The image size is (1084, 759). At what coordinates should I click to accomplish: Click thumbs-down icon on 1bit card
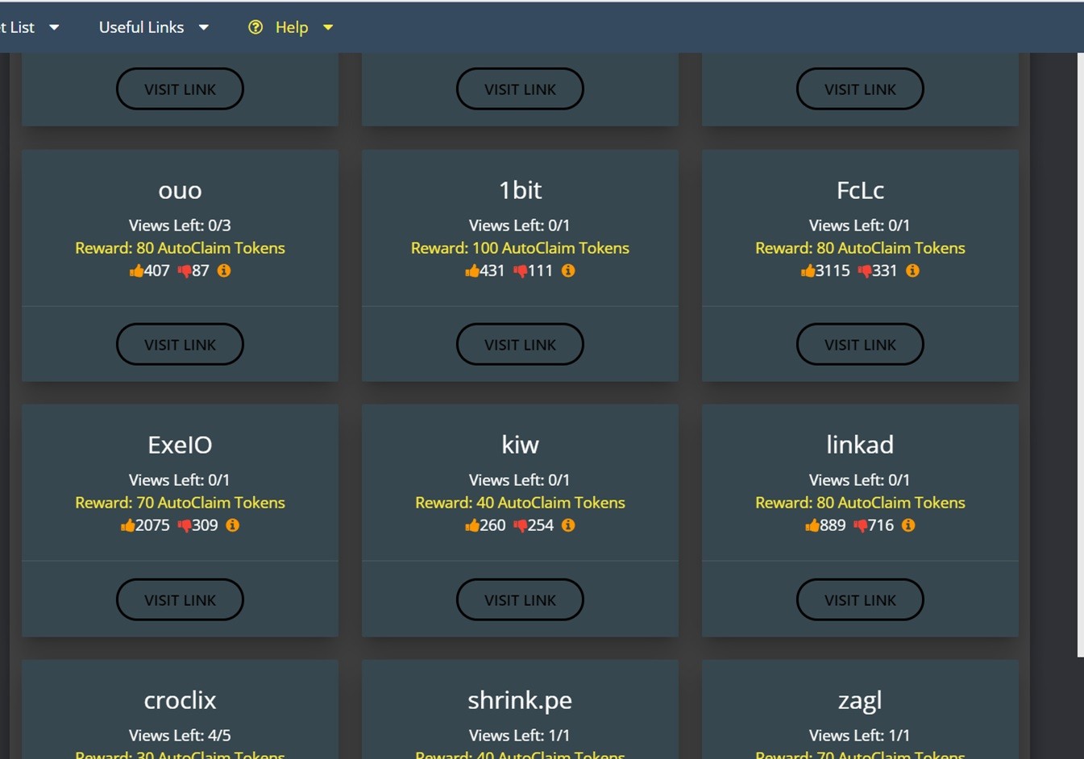click(521, 272)
